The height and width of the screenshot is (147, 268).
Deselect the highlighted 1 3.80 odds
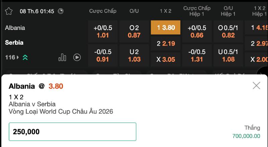(x=165, y=28)
